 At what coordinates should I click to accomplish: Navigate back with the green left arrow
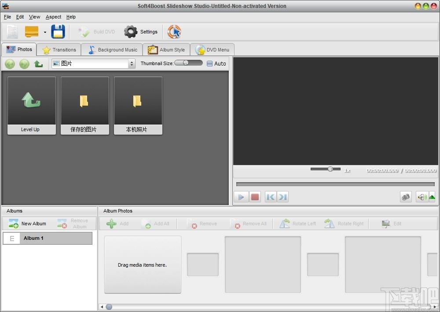pos(10,64)
